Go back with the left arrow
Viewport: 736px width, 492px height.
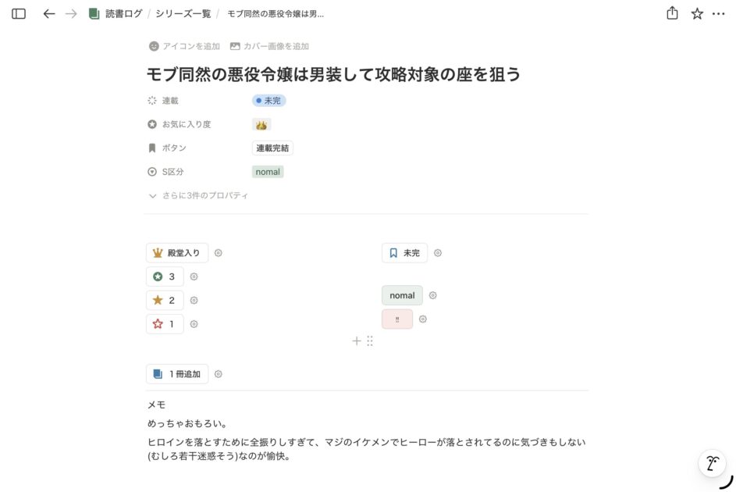49,14
